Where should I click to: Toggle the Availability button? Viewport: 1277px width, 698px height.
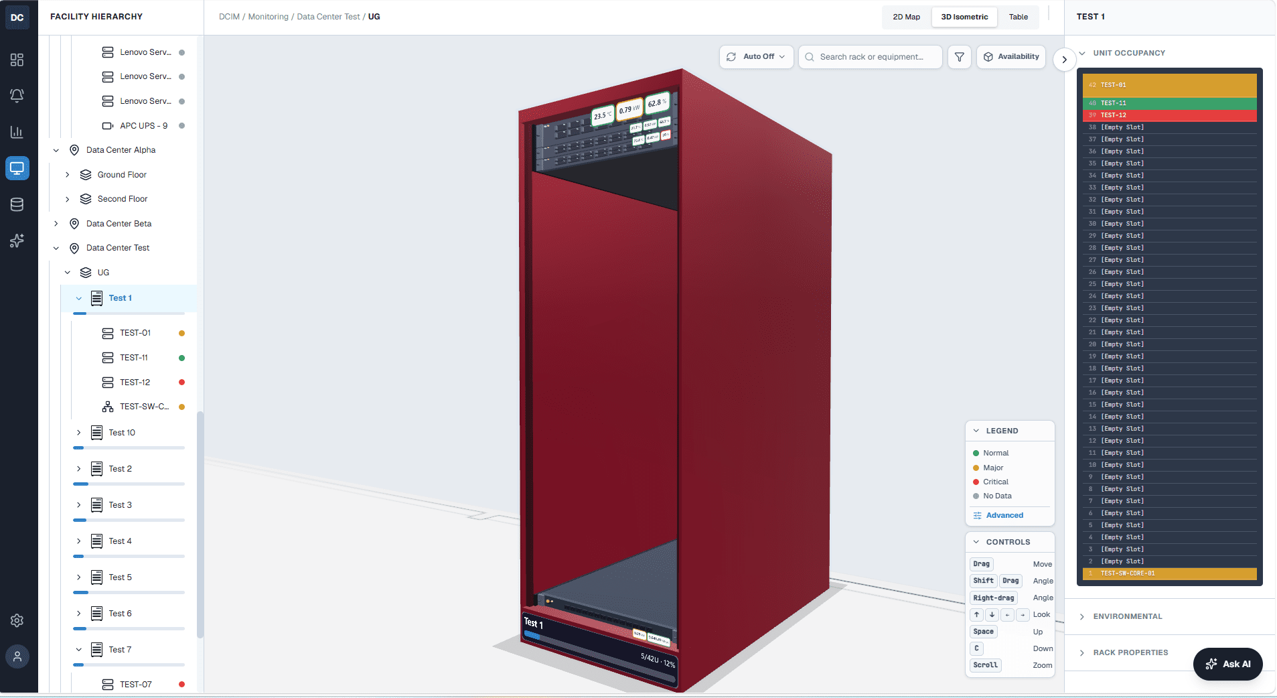[1011, 57]
